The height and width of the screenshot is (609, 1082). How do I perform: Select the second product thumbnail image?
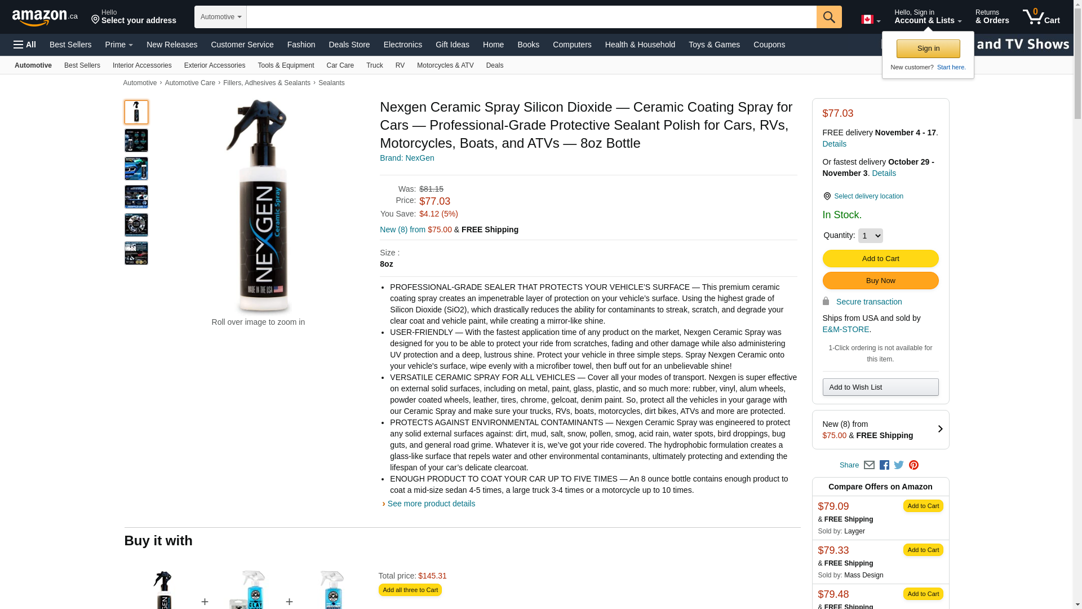136,140
